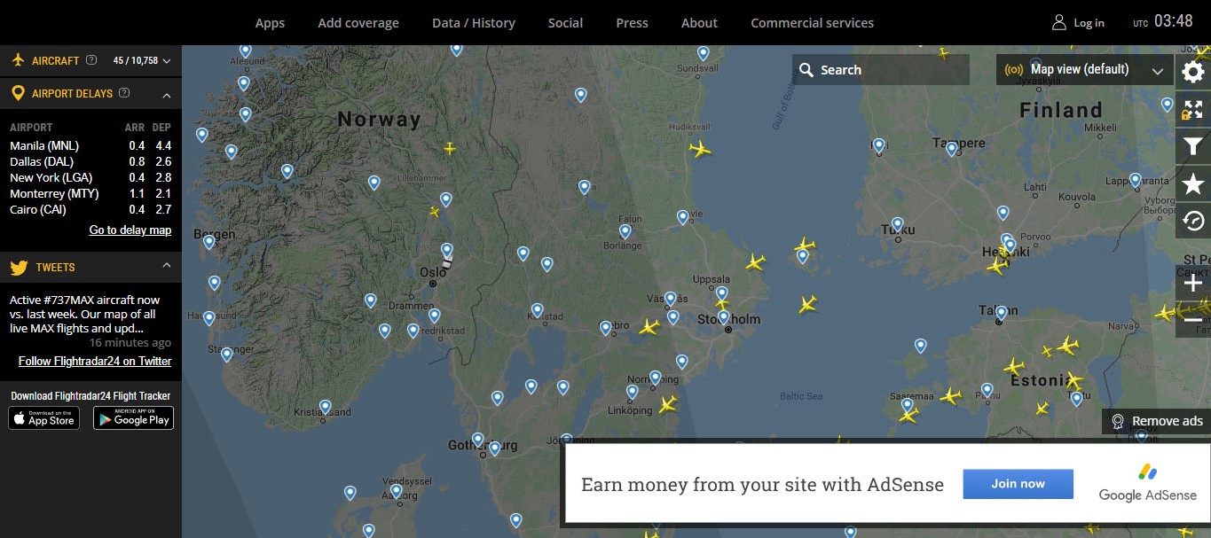This screenshot has width=1211, height=538.
Task: Open the Add coverage menu
Action: [x=358, y=23]
